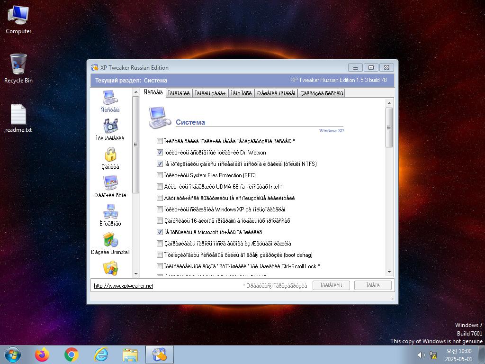Maximize the XP Tweaker window
Viewport: 485px width, 364px height.
pyautogui.click(x=371, y=67)
